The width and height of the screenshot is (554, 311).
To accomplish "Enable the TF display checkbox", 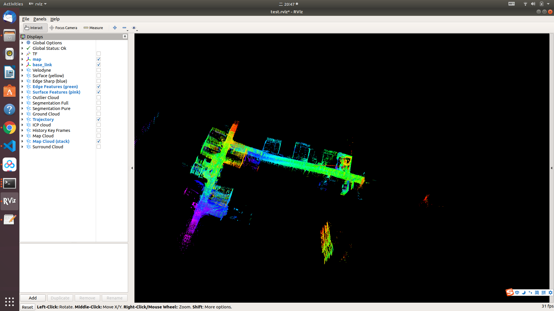I will [x=99, y=54].
